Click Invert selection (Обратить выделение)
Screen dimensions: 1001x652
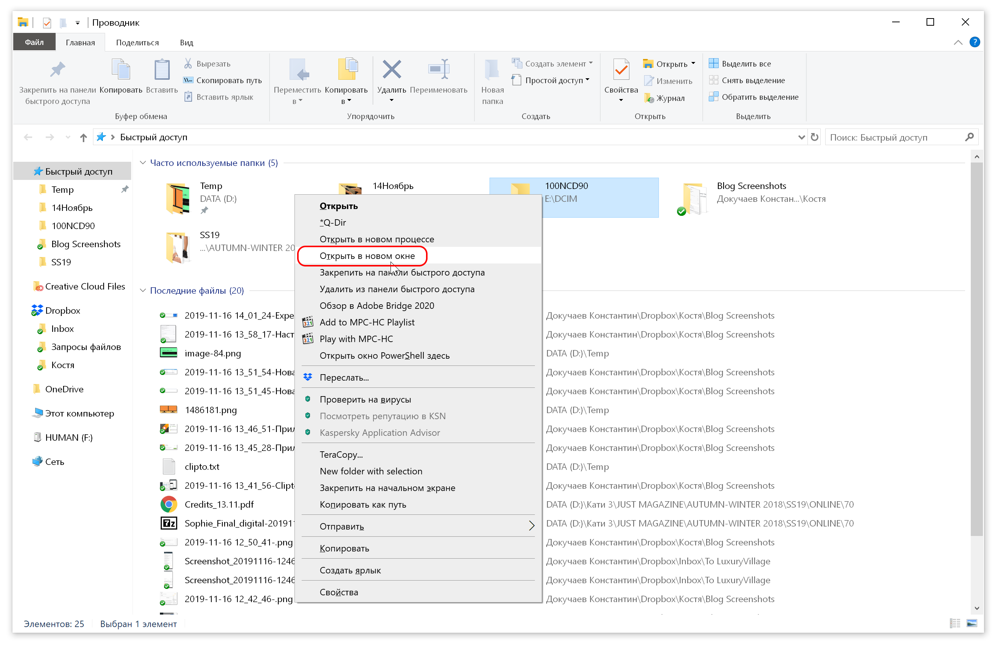point(759,97)
